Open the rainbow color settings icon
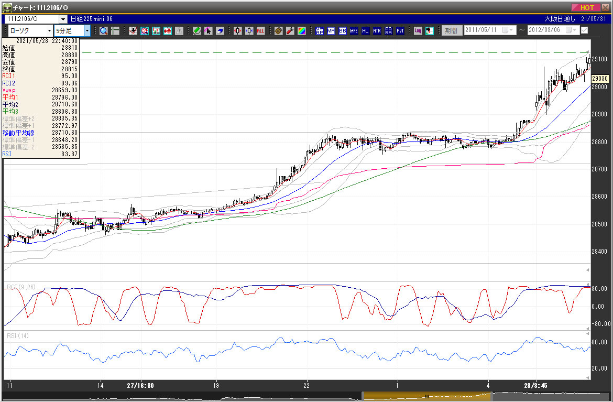The image size is (613, 402). [301, 30]
